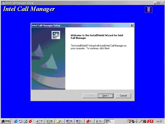Click the red swirl quick launch icon

30,121
